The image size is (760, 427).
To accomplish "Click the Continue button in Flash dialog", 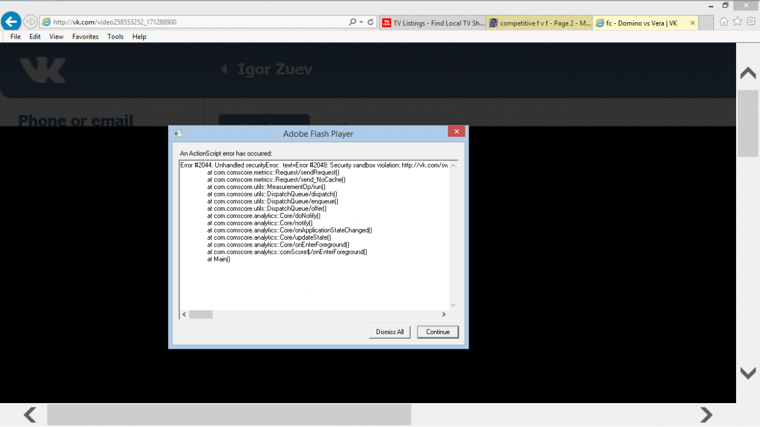I will (438, 332).
